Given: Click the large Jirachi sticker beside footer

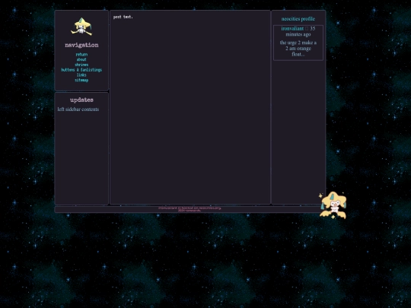Looking at the screenshot, I should click(333, 205).
